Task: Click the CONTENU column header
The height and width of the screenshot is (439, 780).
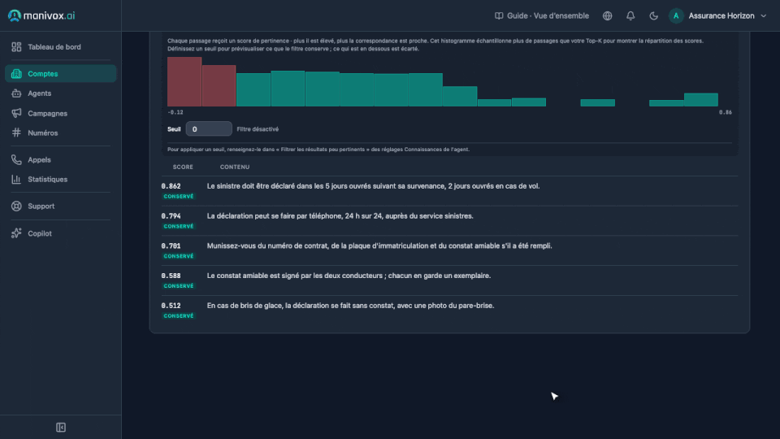Action: 235,167
